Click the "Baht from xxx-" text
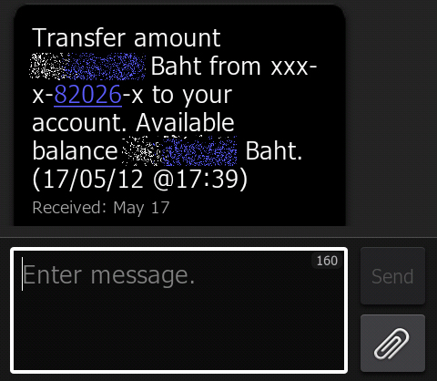437x381 pixels. point(234,66)
